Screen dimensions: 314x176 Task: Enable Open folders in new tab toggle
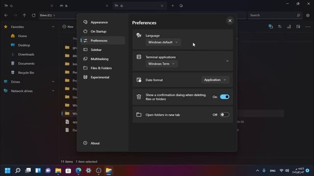tap(225, 115)
